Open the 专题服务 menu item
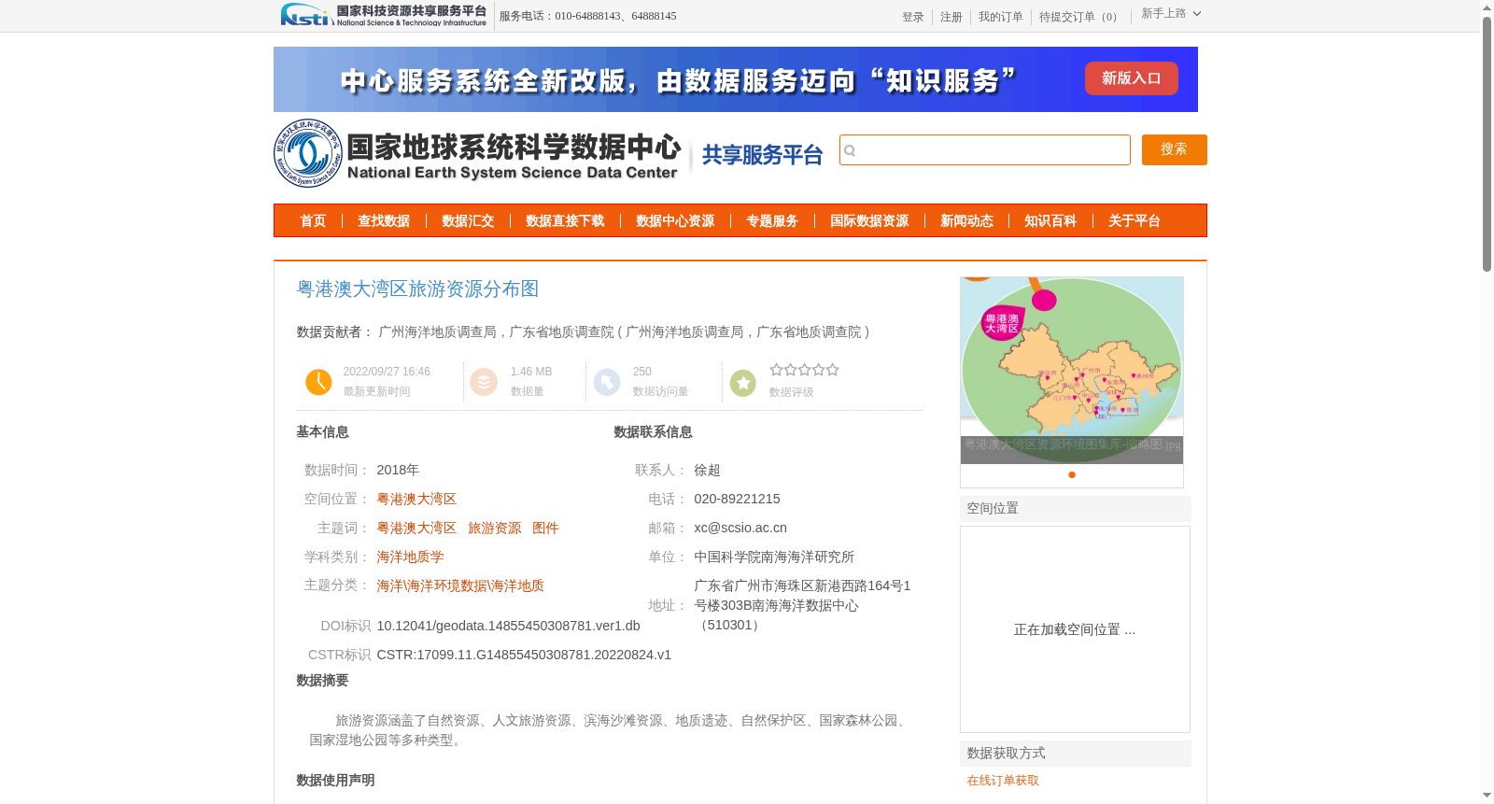The height and width of the screenshot is (804, 1494). pos(772,221)
